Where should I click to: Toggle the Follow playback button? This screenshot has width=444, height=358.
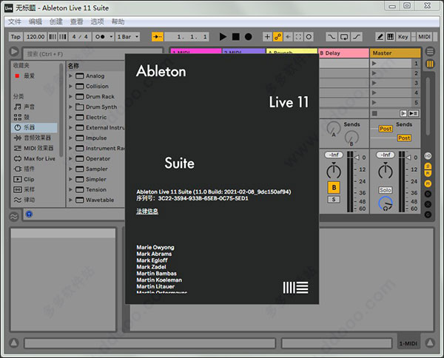click(158, 37)
